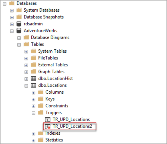The image size is (167, 144).
Task: Expand the Statistics folder node
Action: [33, 140]
